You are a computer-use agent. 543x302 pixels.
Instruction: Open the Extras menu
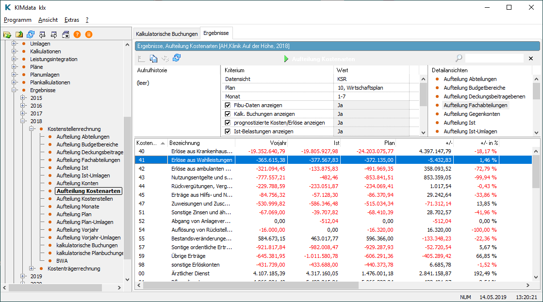[x=71, y=20]
